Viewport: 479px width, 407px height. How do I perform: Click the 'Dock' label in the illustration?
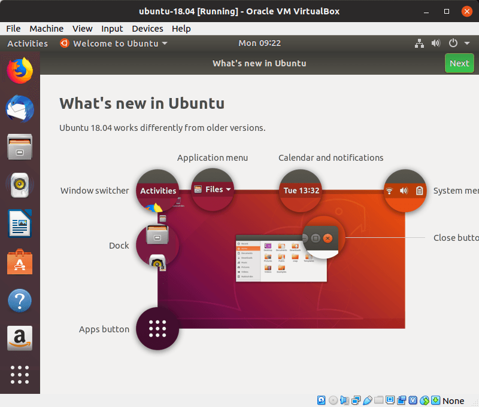[x=119, y=246]
